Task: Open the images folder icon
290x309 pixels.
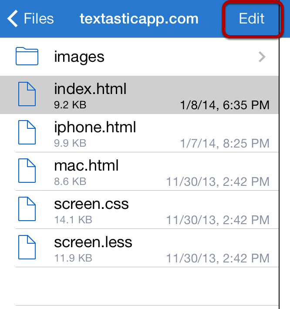Action: coord(27,56)
